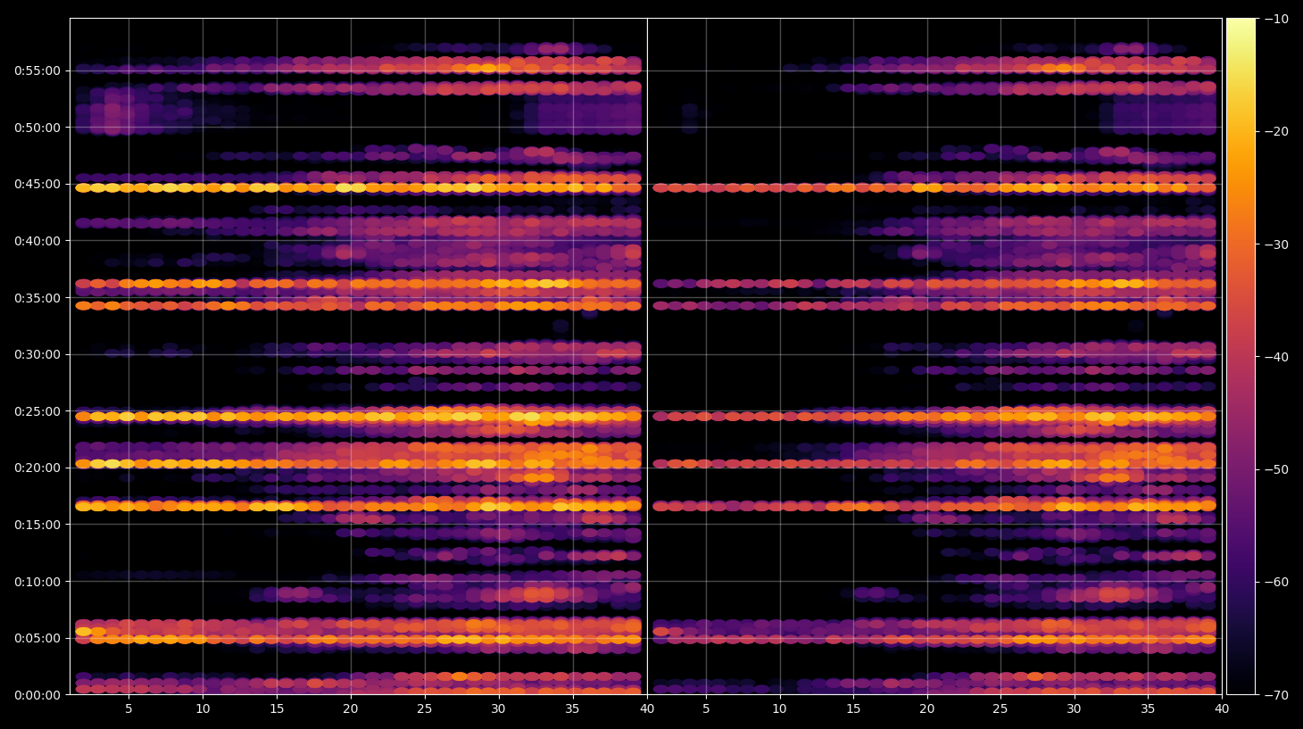Viewport: 1303px width, 729px height.
Task: Click the −10 colorbar tick label
Action: pos(1276,19)
